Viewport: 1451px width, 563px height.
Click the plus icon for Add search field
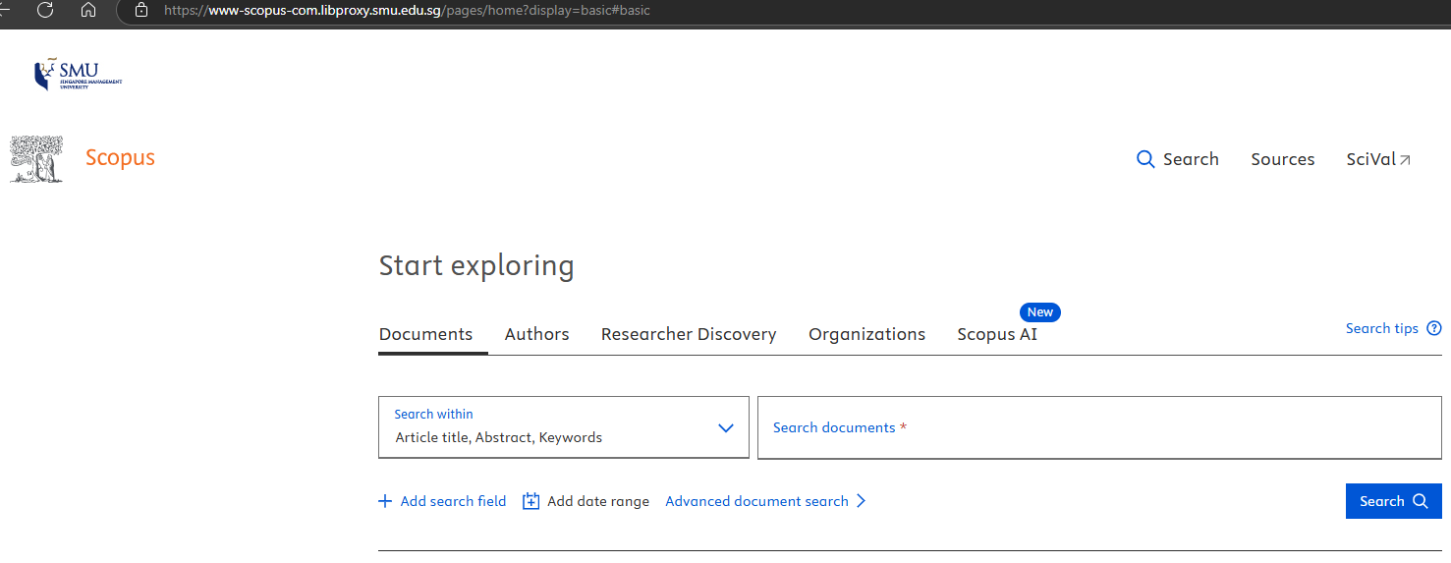pos(385,501)
